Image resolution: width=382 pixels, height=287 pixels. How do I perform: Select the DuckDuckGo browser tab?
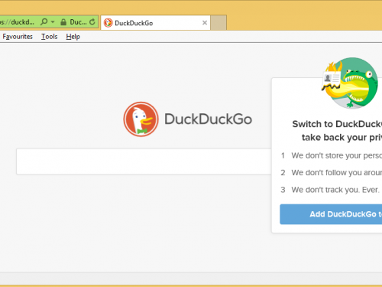(x=155, y=23)
